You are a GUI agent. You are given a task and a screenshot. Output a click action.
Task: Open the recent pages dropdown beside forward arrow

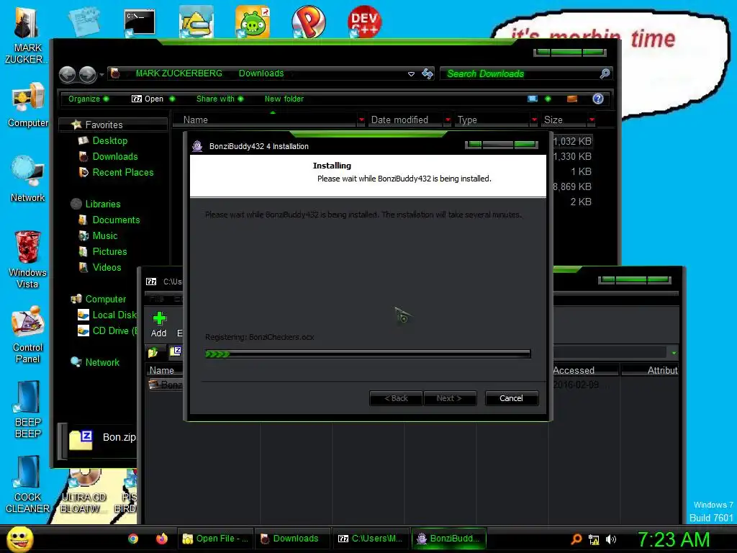101,75
